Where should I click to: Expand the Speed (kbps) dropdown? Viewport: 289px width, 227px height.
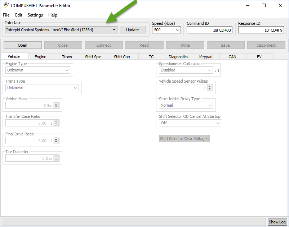point(166,30)
